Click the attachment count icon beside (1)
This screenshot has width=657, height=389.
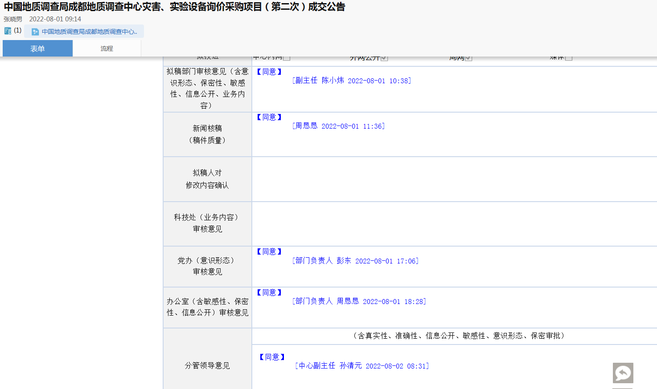tap(8, 31)
